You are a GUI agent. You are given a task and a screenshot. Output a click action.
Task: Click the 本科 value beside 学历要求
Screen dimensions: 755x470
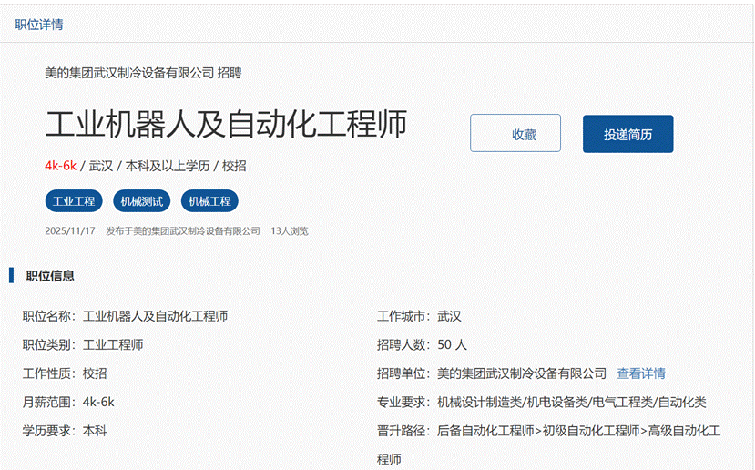(95, 430)
